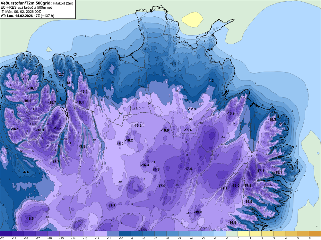Click the title text "Veðurstofan/T2m 500grid:"
321x240 pixels.
26,3
